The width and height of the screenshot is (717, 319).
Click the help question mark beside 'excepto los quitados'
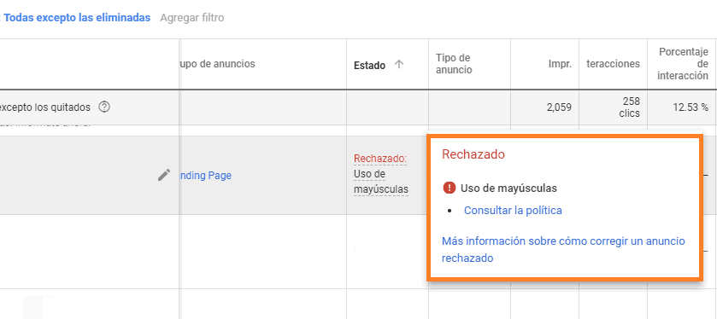105,107
